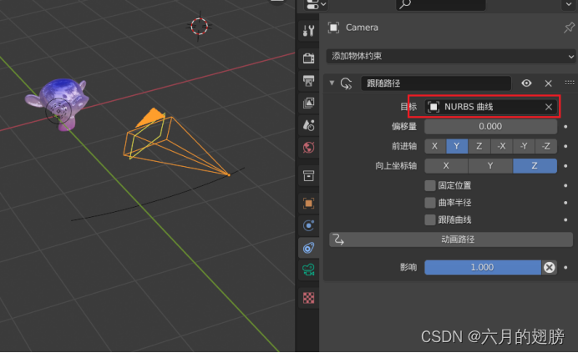Viewport: 578px width, 353px height.
Task: Enable the 固定位置 checkbox
Action: 430,185
